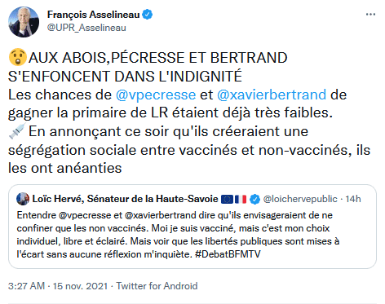Viewport: 385px width, 304px height.
Task: Click François Asselineau's profile picture
Action: [x=24, y=22]
